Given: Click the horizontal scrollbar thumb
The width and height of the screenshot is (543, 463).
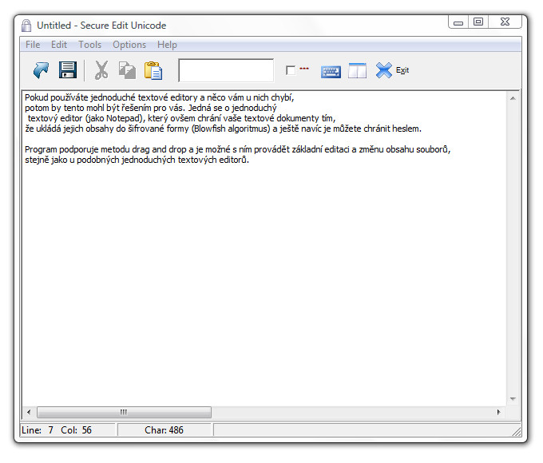Looking at the screenshot, I should pyautogui.click(x=124, y=412).
